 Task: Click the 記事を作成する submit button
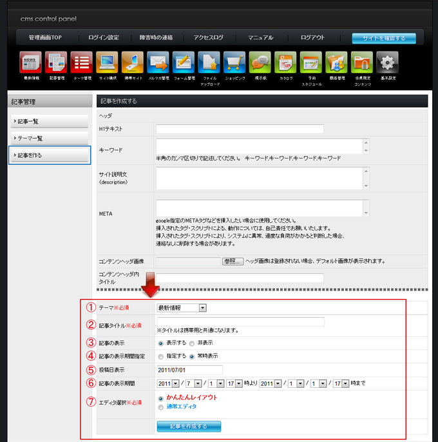point(189,426)
